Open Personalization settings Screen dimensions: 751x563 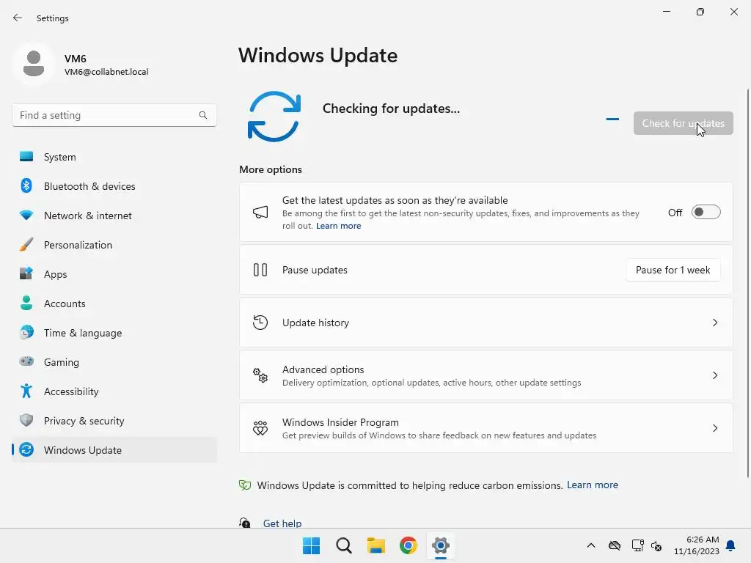pyautogui.click(x=115, y=245)
